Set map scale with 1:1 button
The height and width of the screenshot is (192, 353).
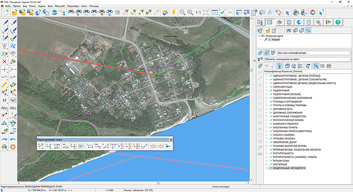pyautogui.click(x=198, y=13)
